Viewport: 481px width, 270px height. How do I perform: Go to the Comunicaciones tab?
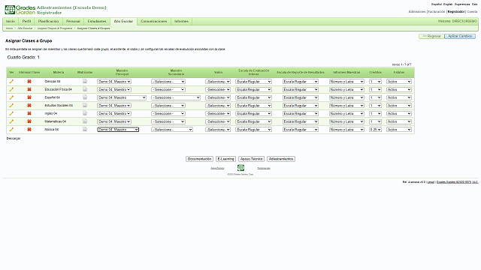click(153, 22)
